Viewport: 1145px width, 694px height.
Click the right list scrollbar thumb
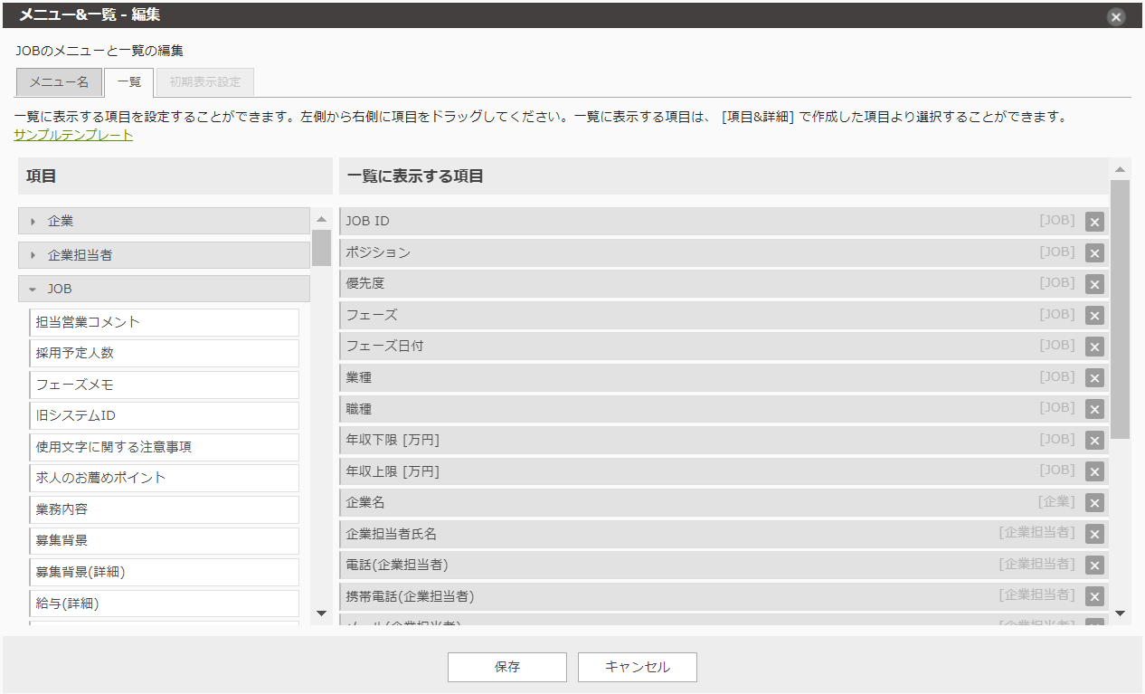[x=1120, y=309]
